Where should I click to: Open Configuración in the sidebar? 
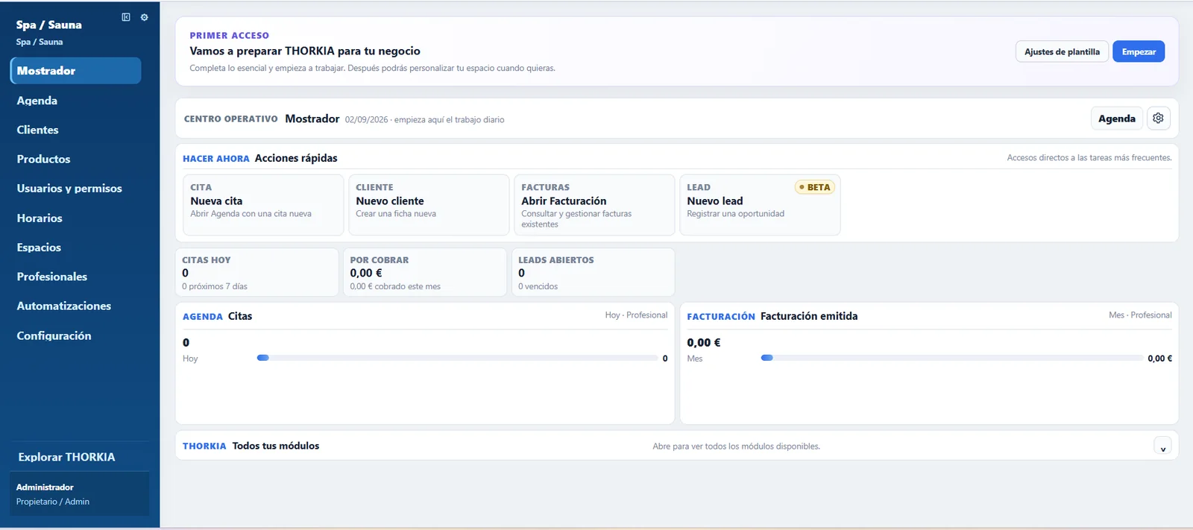[54, 335]
